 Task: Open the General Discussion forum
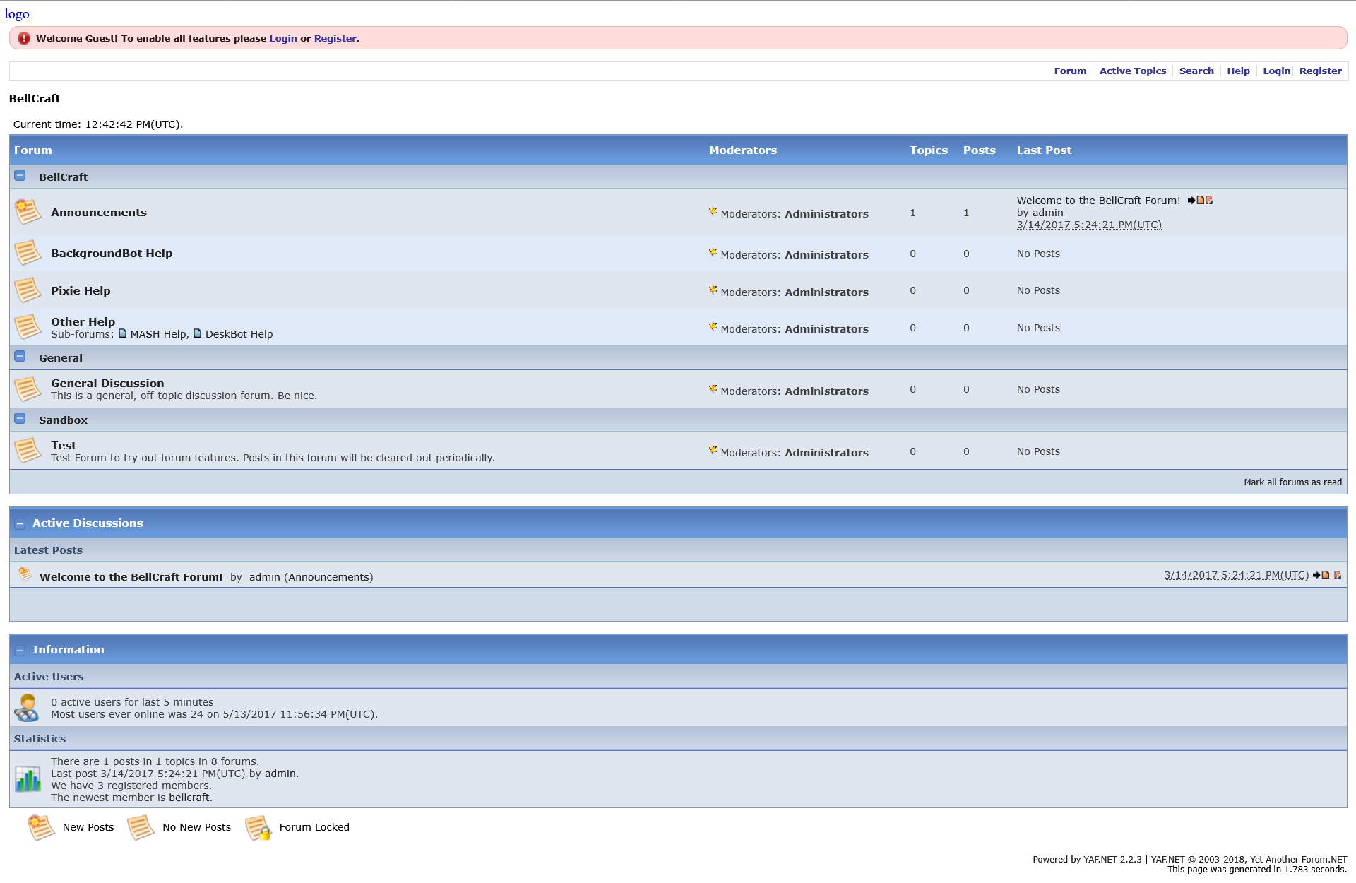pos(107,383)
